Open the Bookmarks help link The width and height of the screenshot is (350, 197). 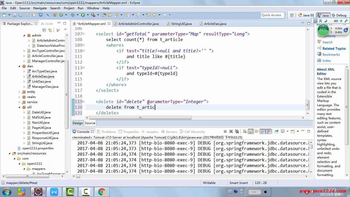(x=331, y=55)
